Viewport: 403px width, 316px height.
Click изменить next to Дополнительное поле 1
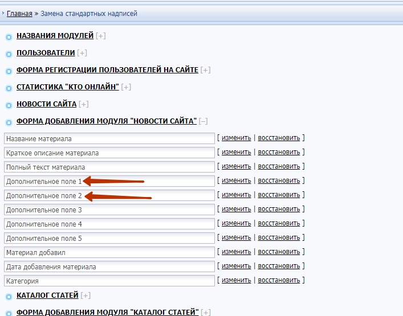(236, 180)
